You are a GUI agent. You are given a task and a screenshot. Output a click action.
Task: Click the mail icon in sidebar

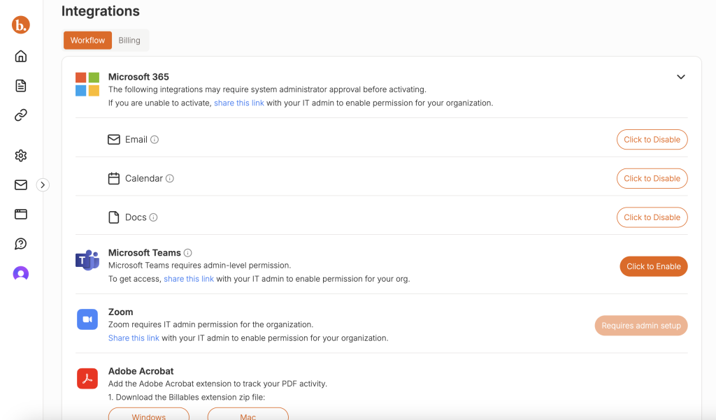click(x=21, y=185)
